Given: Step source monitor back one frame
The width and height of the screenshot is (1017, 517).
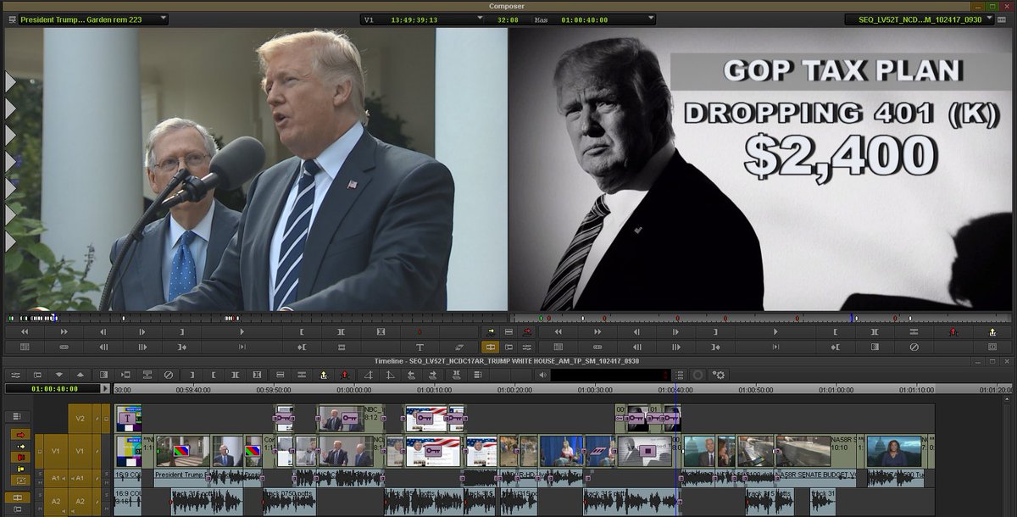Looking at the screenshot, I should point(103,331).
